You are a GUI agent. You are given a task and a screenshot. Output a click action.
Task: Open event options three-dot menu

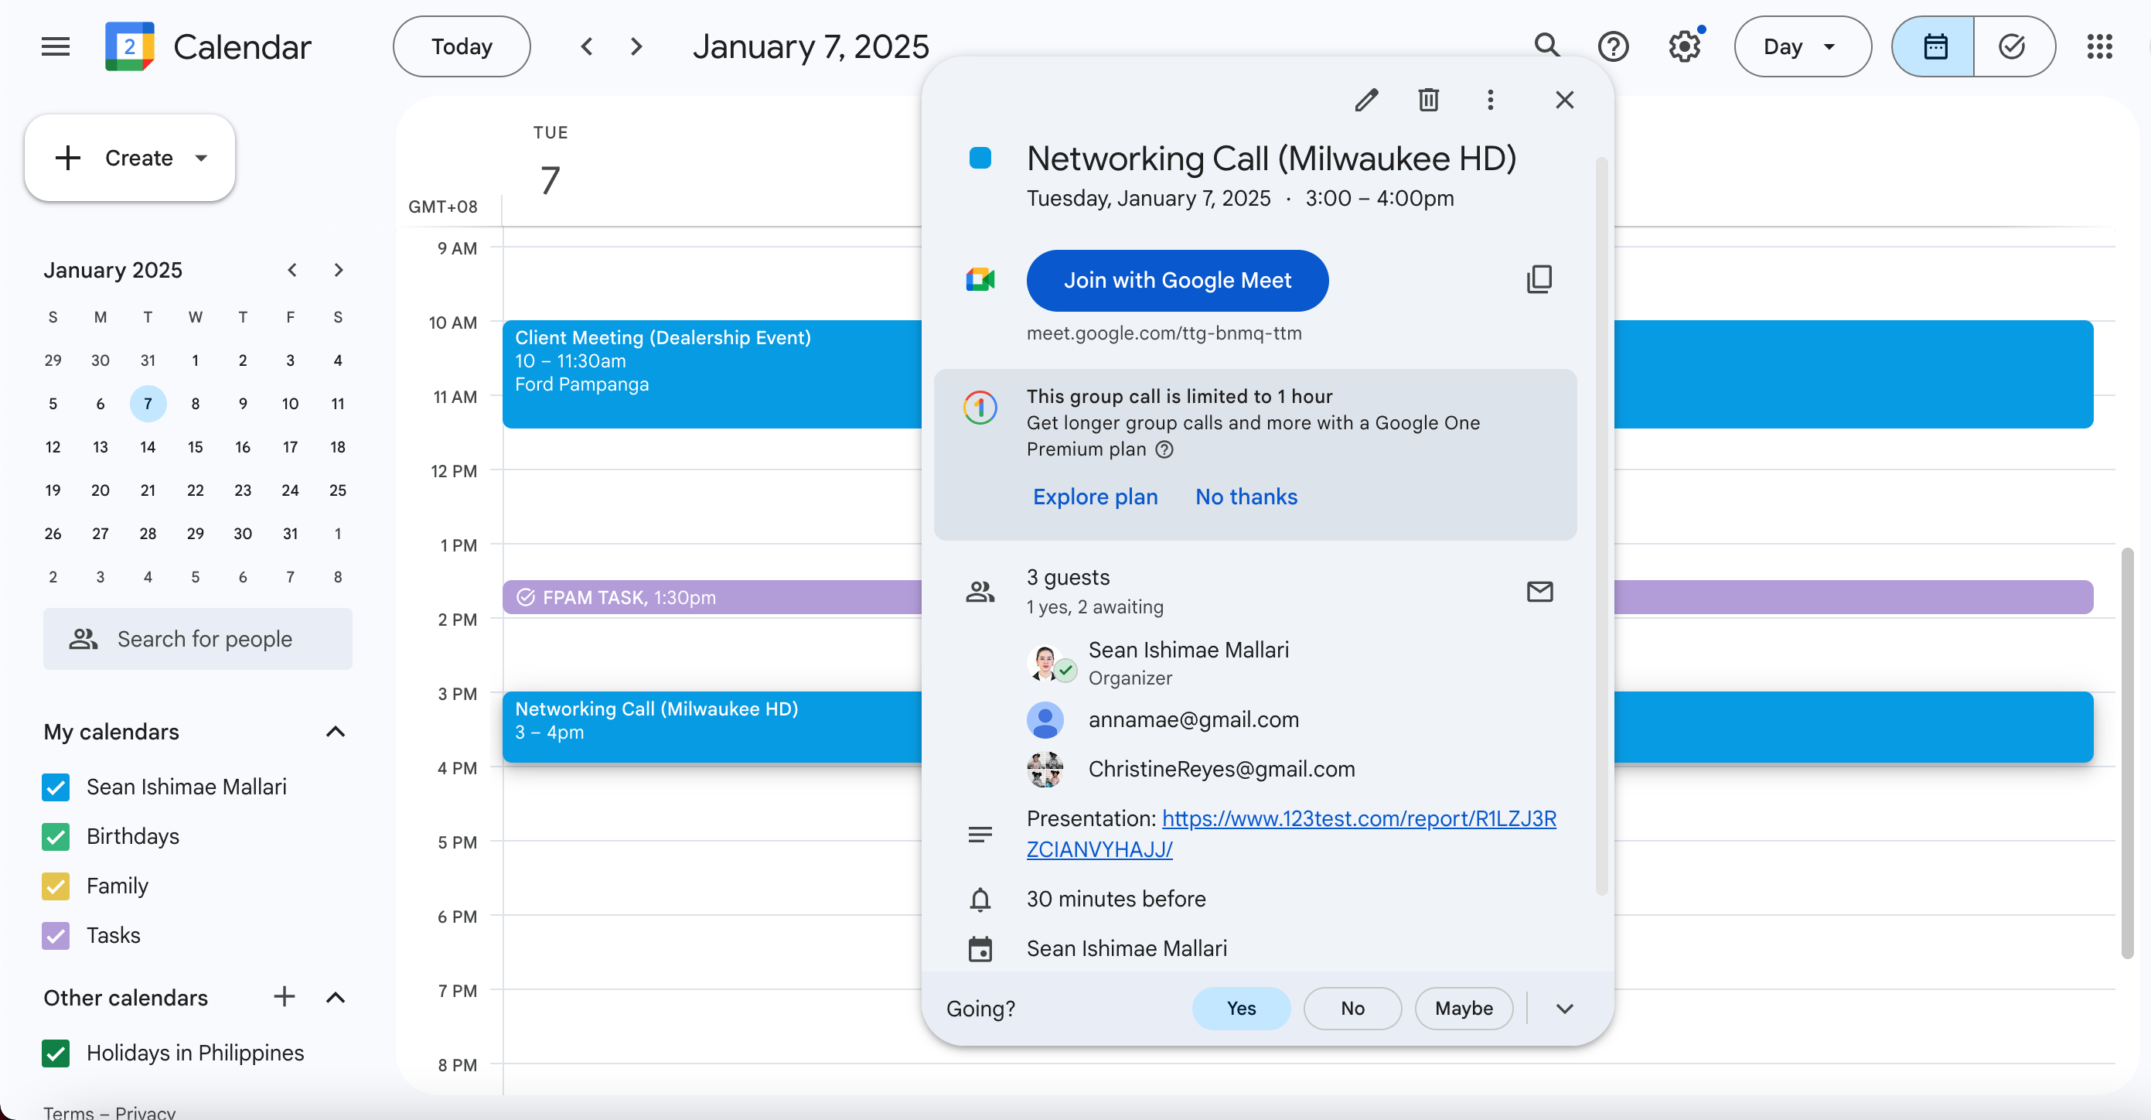(1491, 101)
